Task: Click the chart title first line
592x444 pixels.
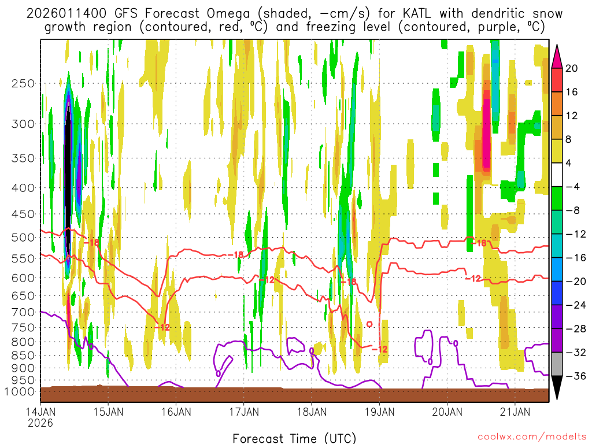Action: tap(294, 14)
